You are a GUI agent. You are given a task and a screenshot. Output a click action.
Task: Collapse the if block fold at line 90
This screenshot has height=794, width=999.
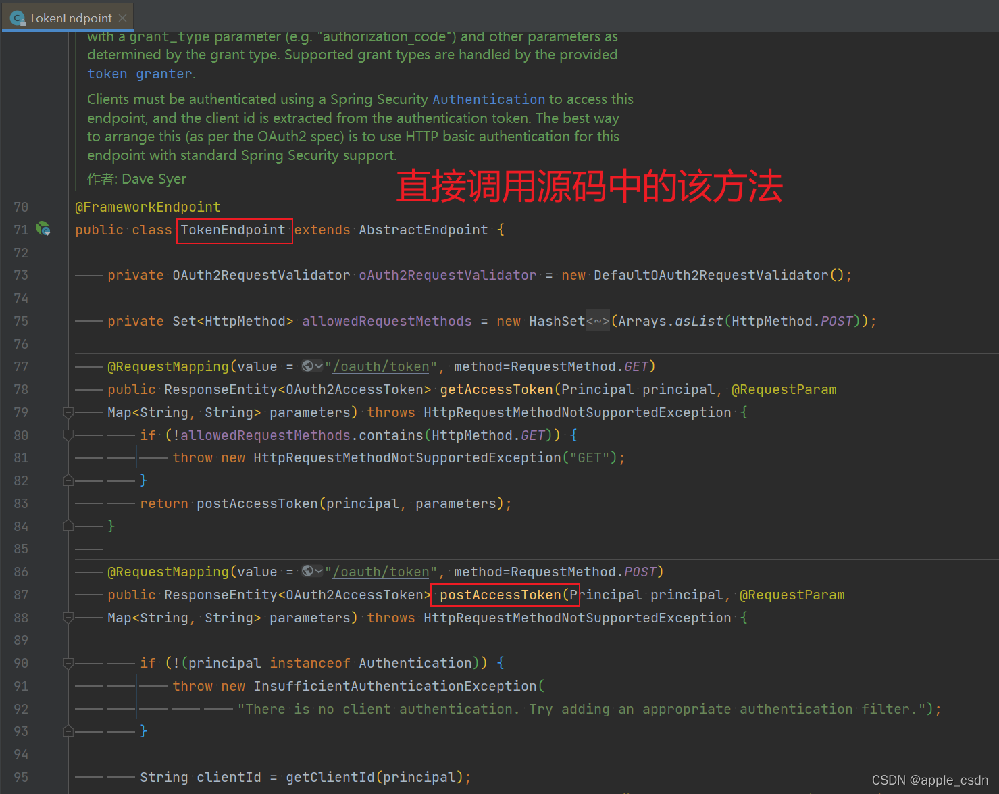pos(68,663)
